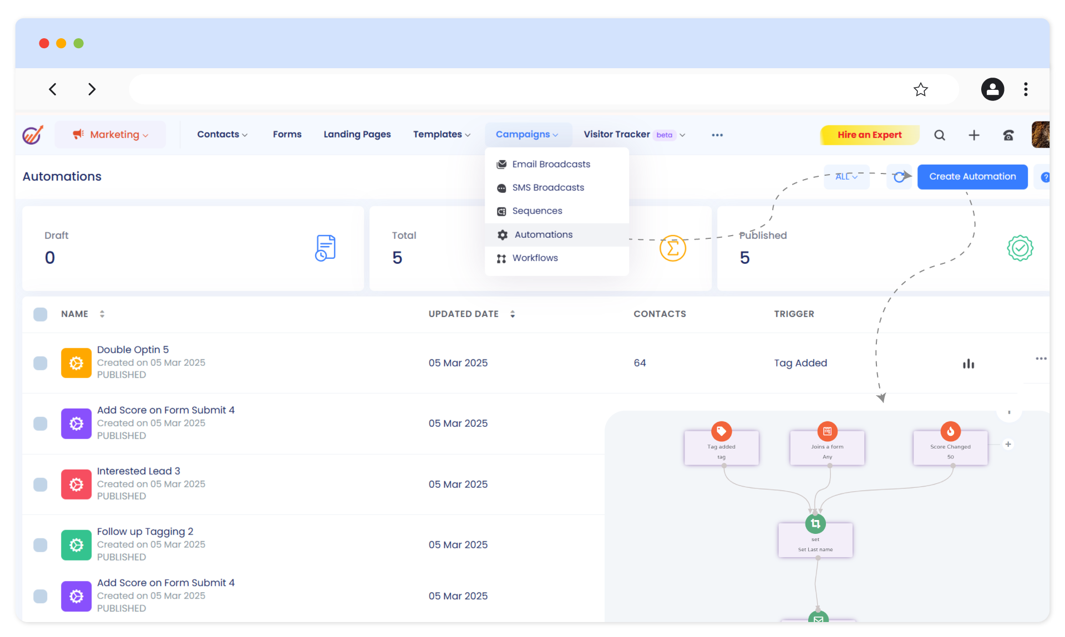
Task: Open the phone support icon
Action: coord(1008,135)
